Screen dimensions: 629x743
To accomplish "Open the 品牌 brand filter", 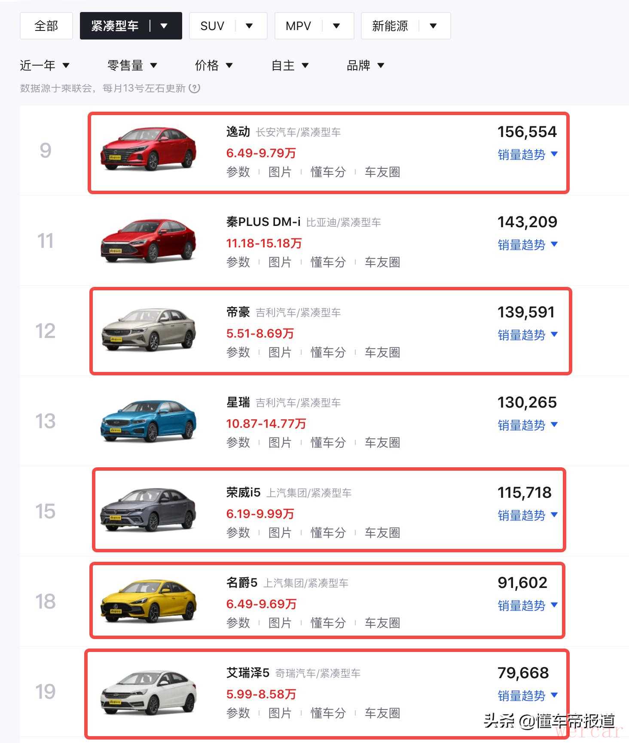I will (x=365, y=66).
